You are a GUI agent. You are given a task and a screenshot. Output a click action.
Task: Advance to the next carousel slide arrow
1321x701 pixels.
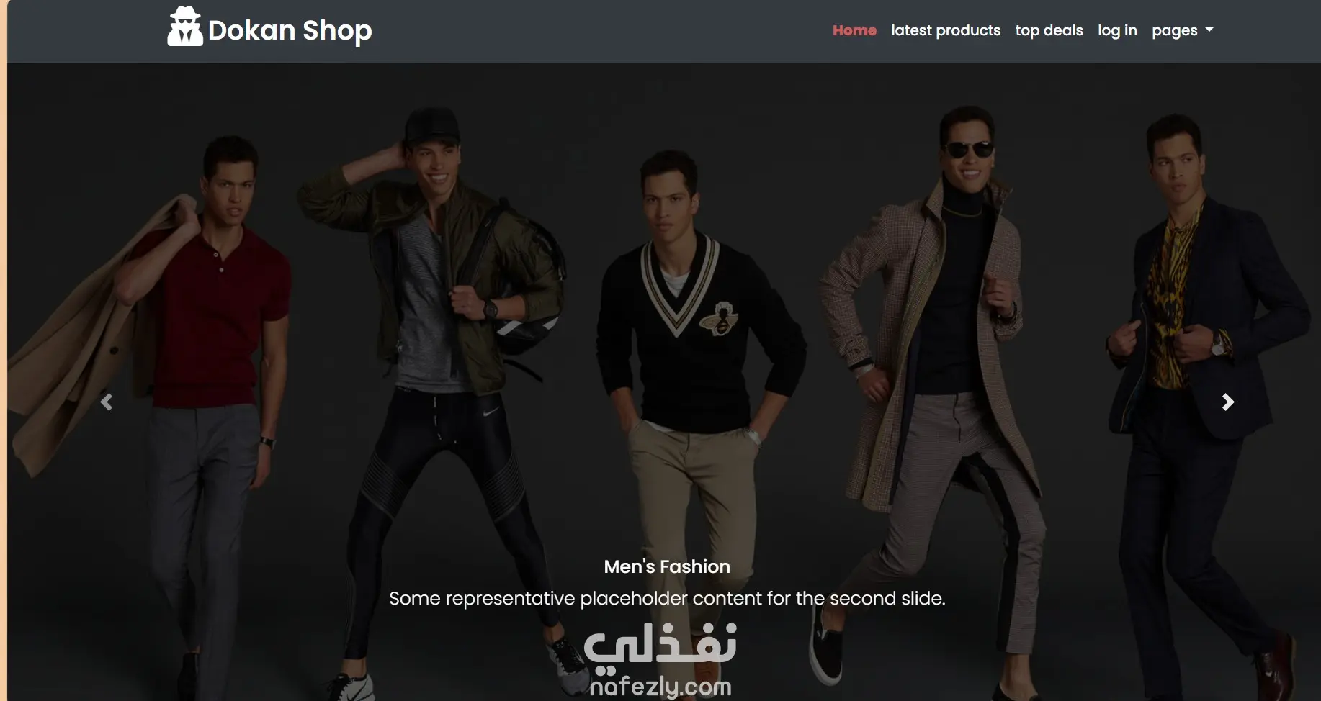tap(1228, 402)
